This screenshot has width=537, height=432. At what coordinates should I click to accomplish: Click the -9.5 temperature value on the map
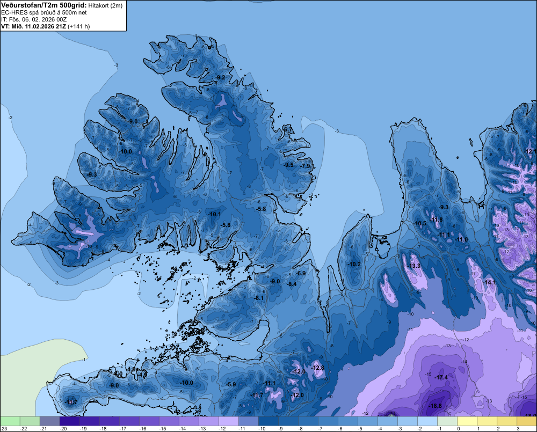click(x=288, y=165)
